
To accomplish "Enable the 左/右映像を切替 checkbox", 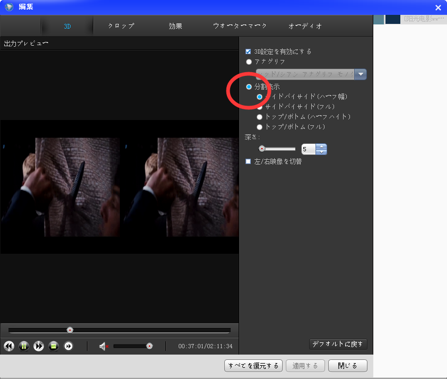I will tap(248, 161).
